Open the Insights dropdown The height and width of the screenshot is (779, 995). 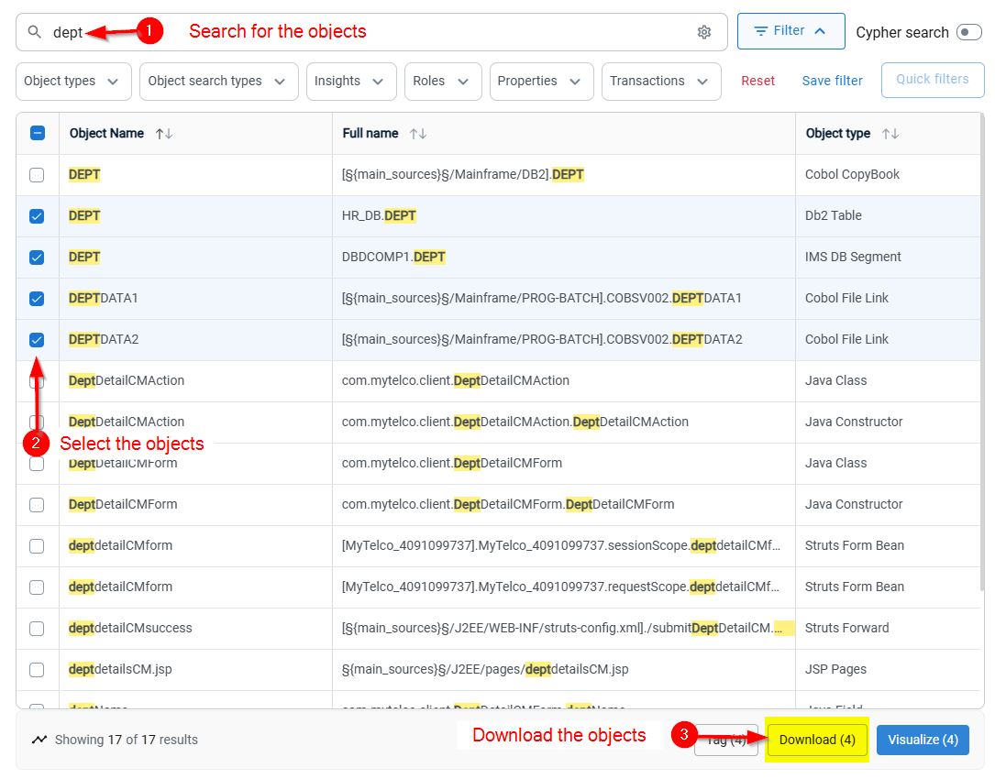(351, 82)
